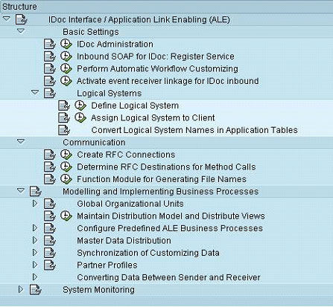The width and height of the screenshot is (333, 307).
Task: Click the execute icon beside Define Logical System
Action: point(80,106)
